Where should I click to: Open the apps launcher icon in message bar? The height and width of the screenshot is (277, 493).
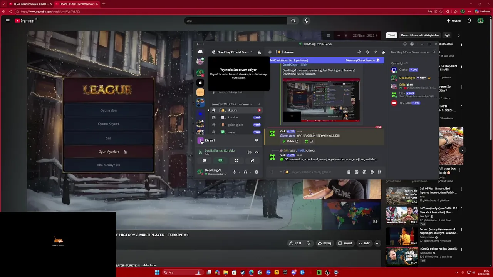(x=379, y=172)
